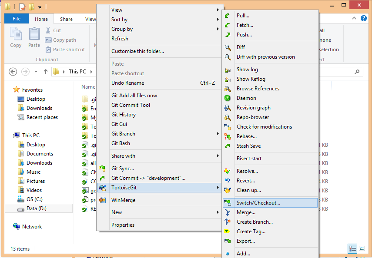Click the Explorer help question mark icon
The image size is (372, 258).
pos(363,18)
